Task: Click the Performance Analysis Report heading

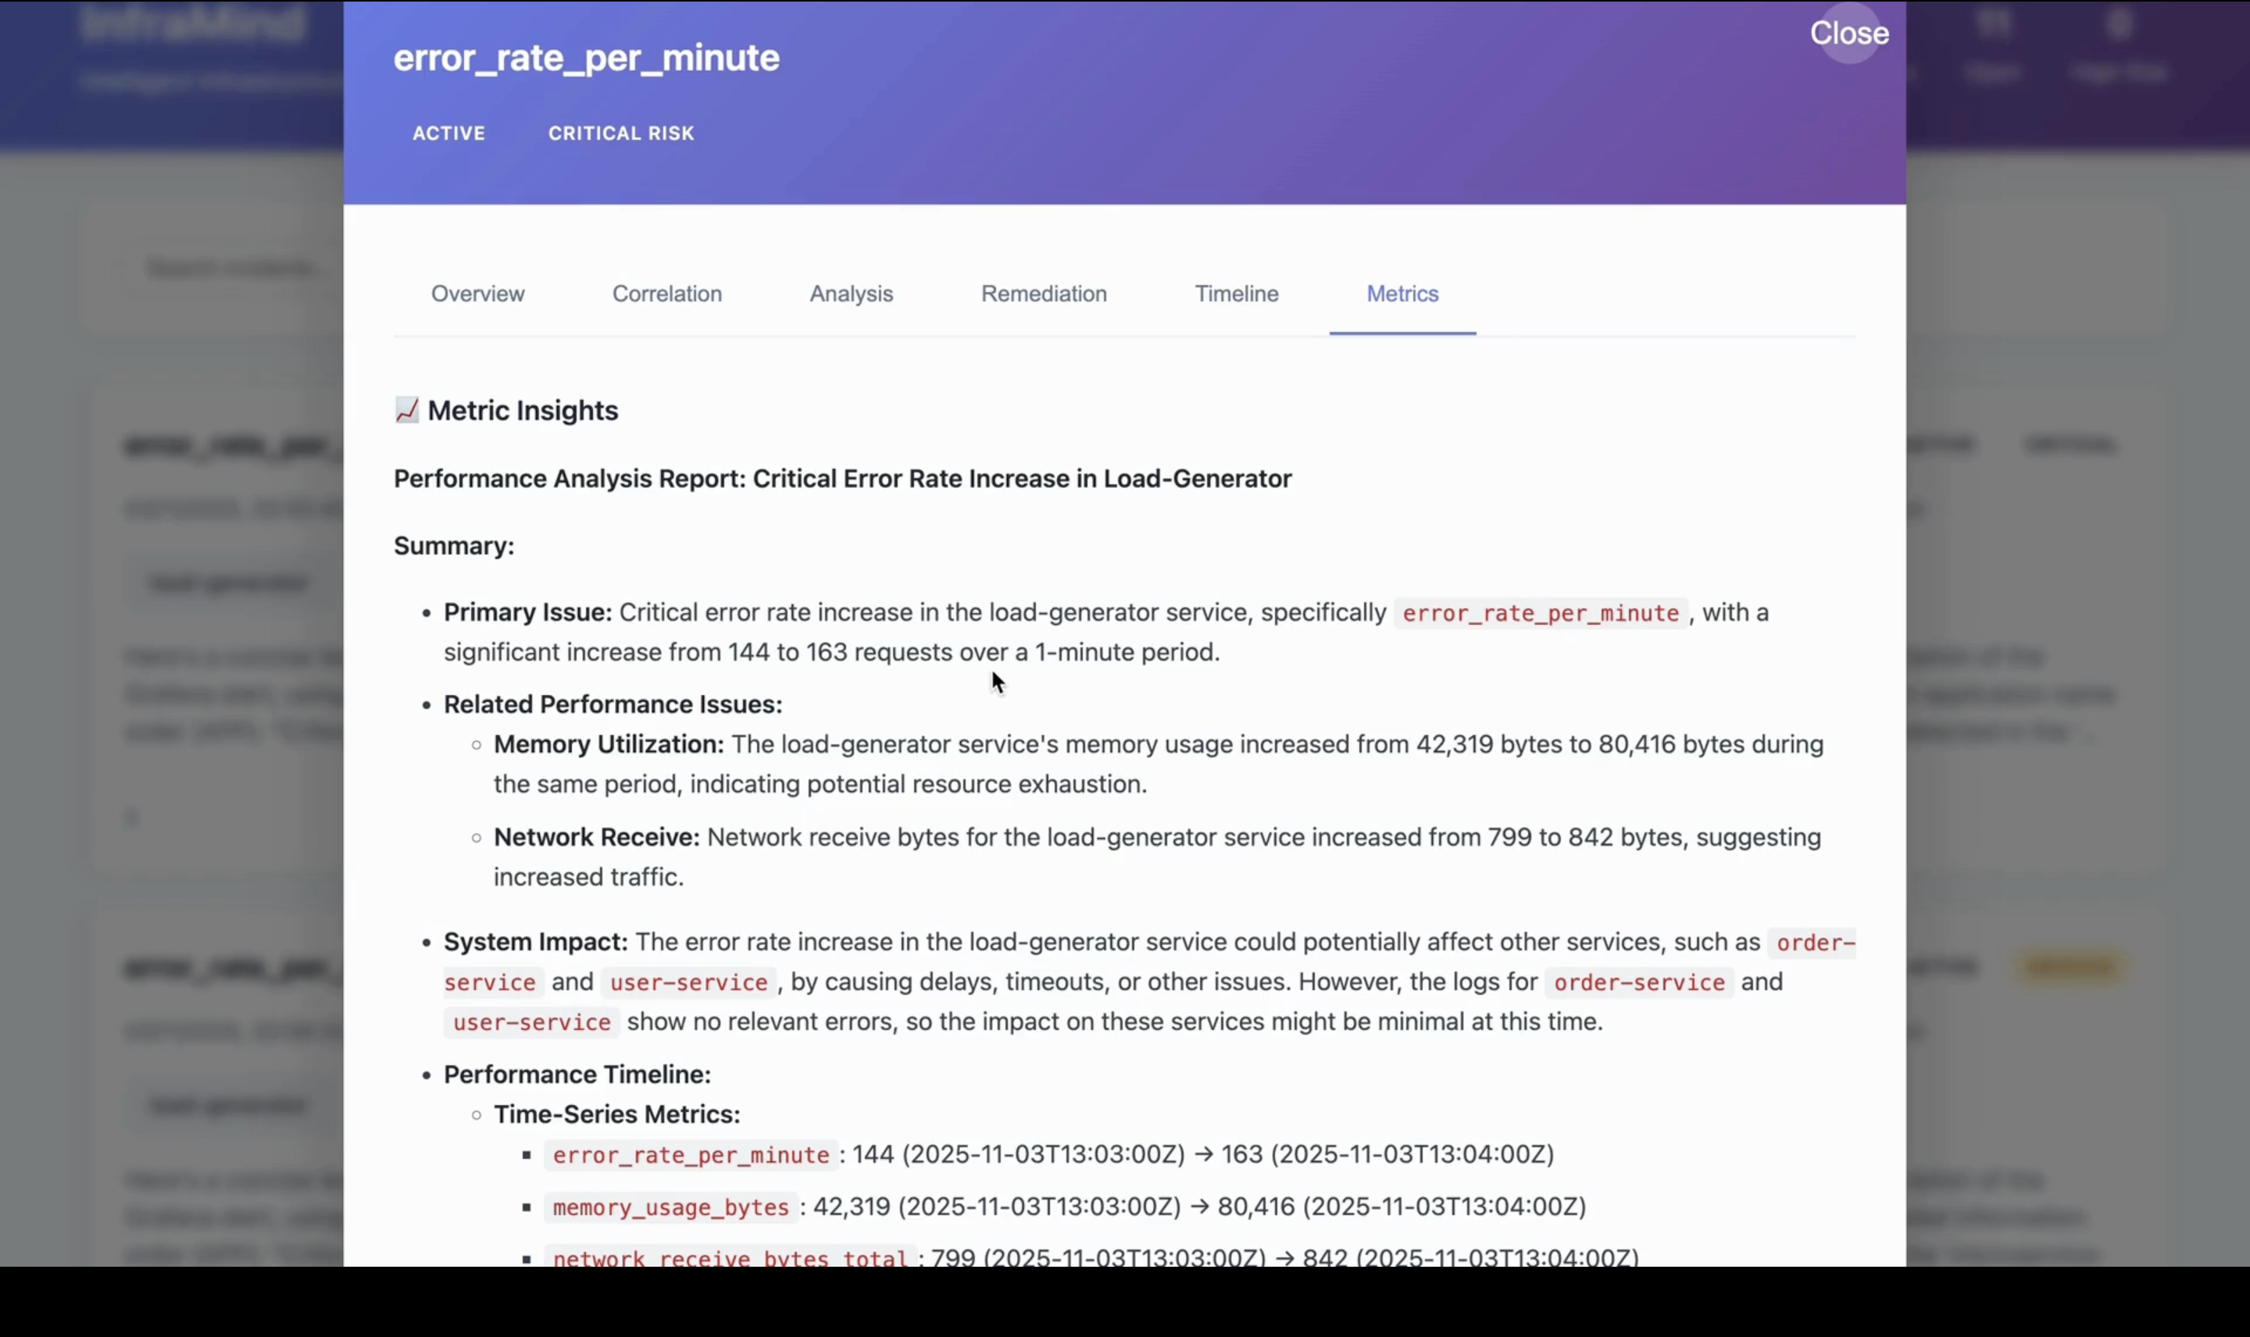Action: (841, 479)
